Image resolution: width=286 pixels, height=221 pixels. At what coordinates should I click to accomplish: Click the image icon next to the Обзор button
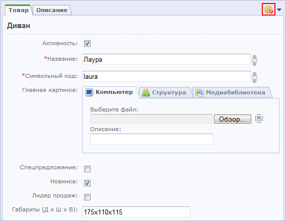point(259,119)
